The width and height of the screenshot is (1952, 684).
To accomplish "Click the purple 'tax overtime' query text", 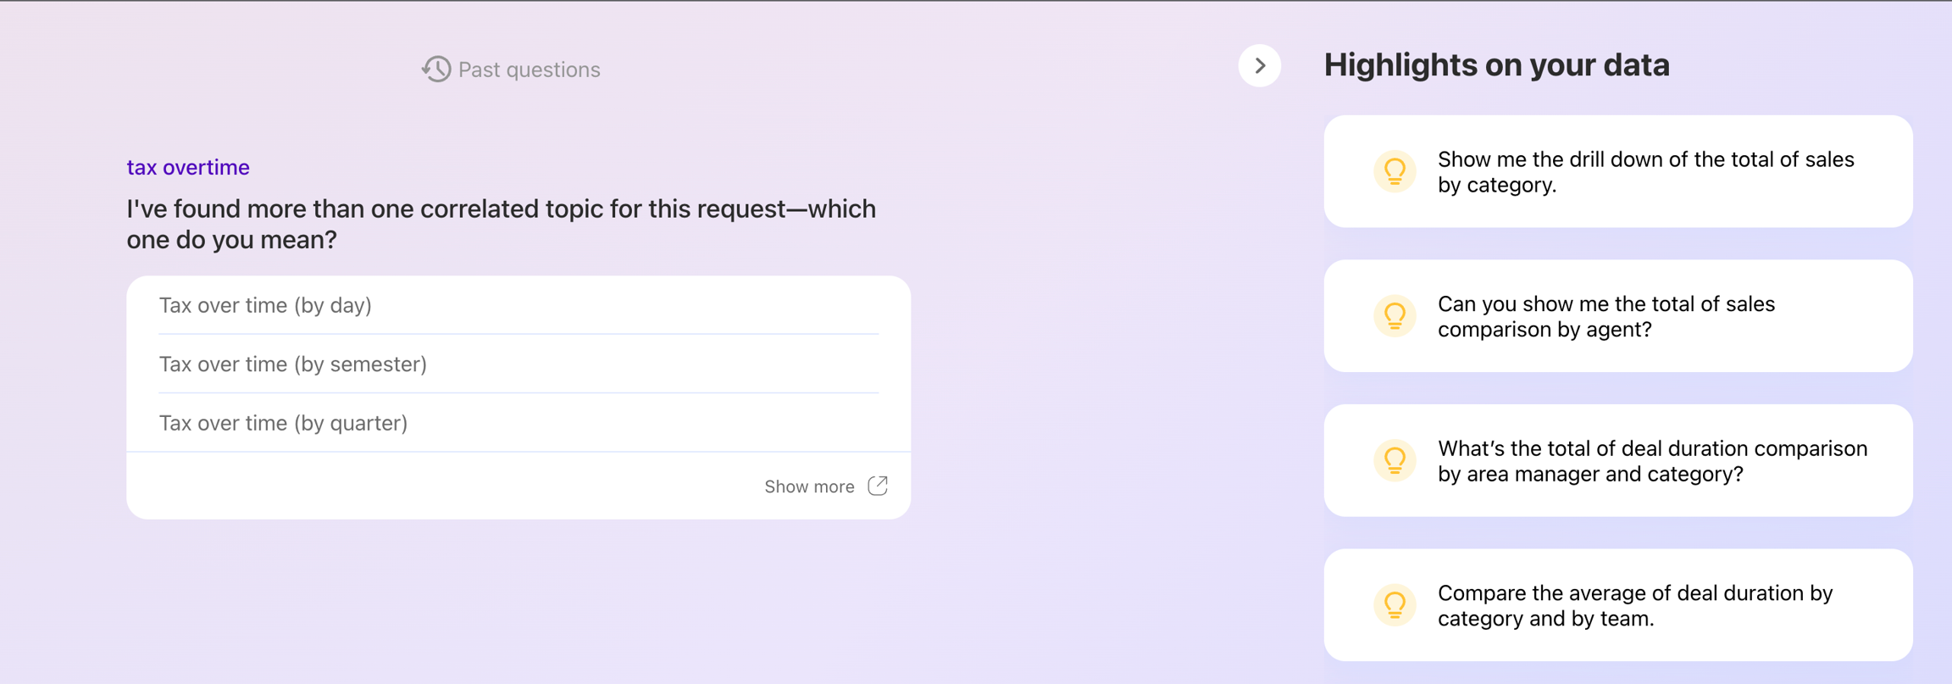I will [188, 167].
